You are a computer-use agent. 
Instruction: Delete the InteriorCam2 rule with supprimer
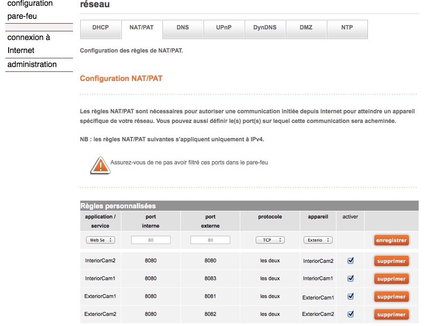[x=391, y=261]
